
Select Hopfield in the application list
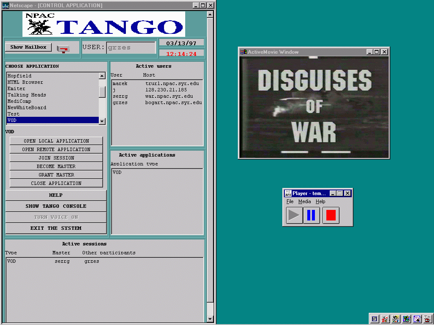coord(53,76)
